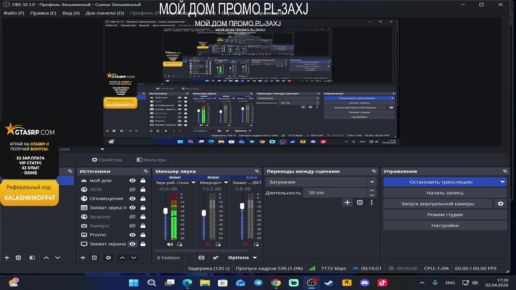Click the Длительность 50 ms field
The width and height of the screenshot is (516, 290).
coord(335,193)
